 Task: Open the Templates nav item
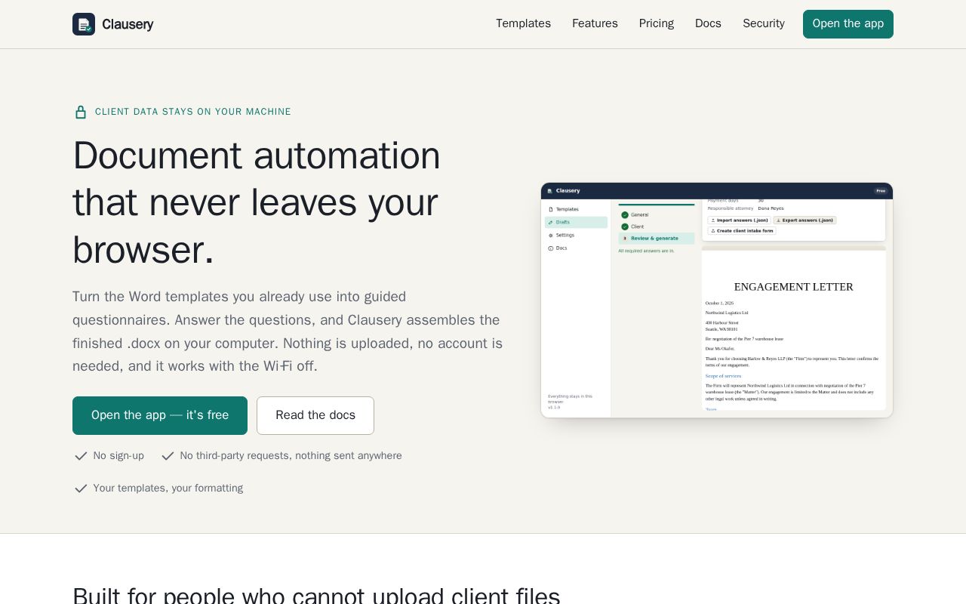point(523,23)
